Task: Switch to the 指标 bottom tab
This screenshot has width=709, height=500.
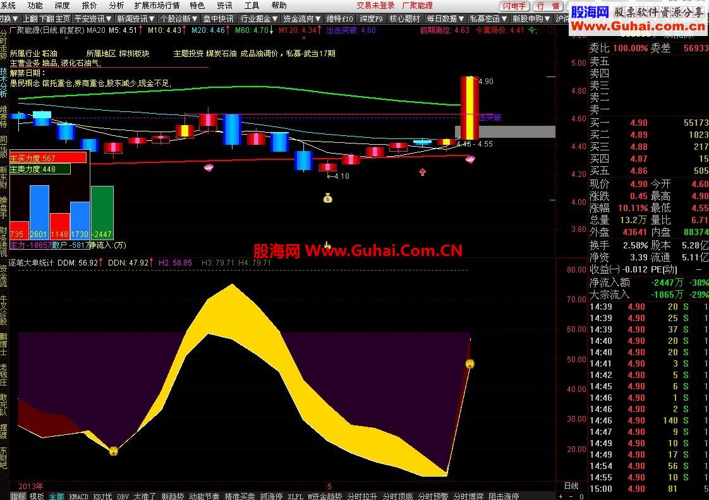Action: 18,496
